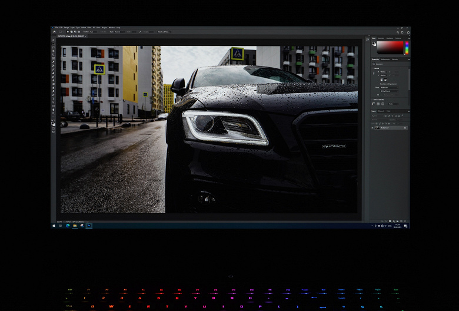The image size is (459, 311).
Task: Open the workspace switcher icon
Action: 402,32
